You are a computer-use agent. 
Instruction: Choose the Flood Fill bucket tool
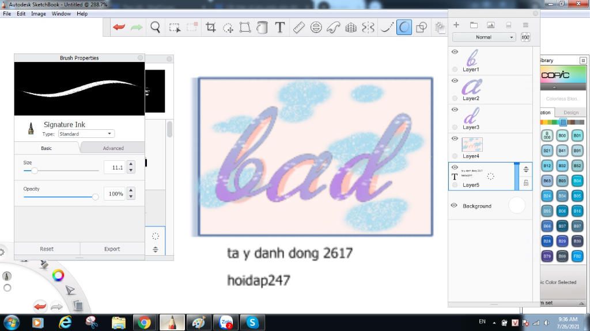(x=262, y=28)
